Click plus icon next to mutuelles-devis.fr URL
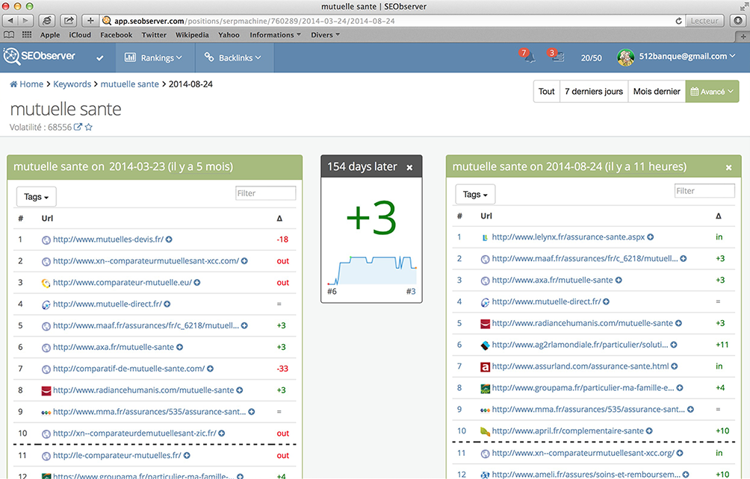This screenshot has height=479, width=750. pos(169,239)
